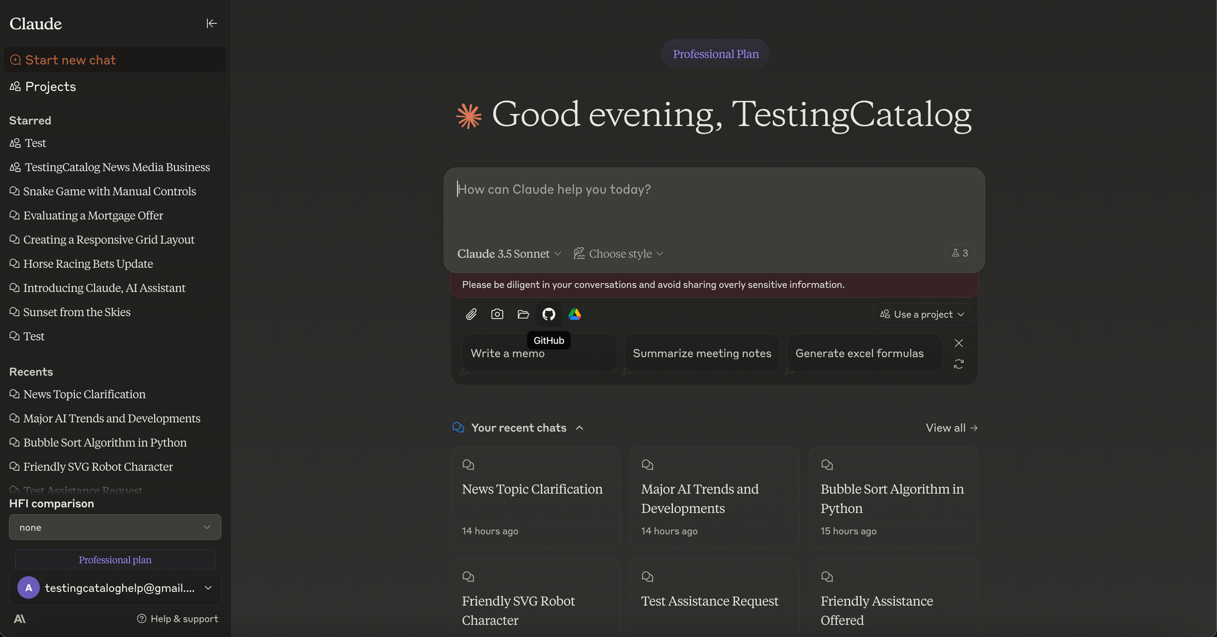Refresh the prompt suggestions
Viewport: 1217px width, 637px height.
(x=959, y=364)
